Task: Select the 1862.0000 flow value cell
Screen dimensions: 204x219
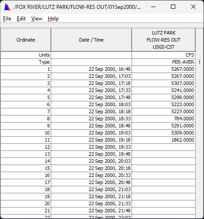Action: (x=163, y=140)
